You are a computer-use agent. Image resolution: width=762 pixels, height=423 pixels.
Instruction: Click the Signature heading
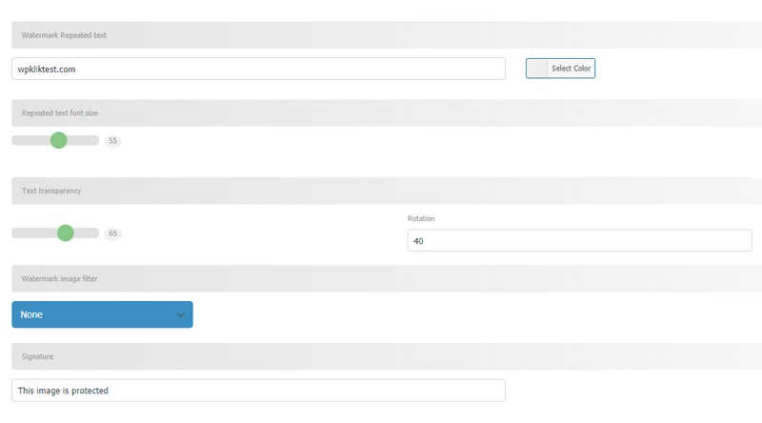click(x=37, y=356)
